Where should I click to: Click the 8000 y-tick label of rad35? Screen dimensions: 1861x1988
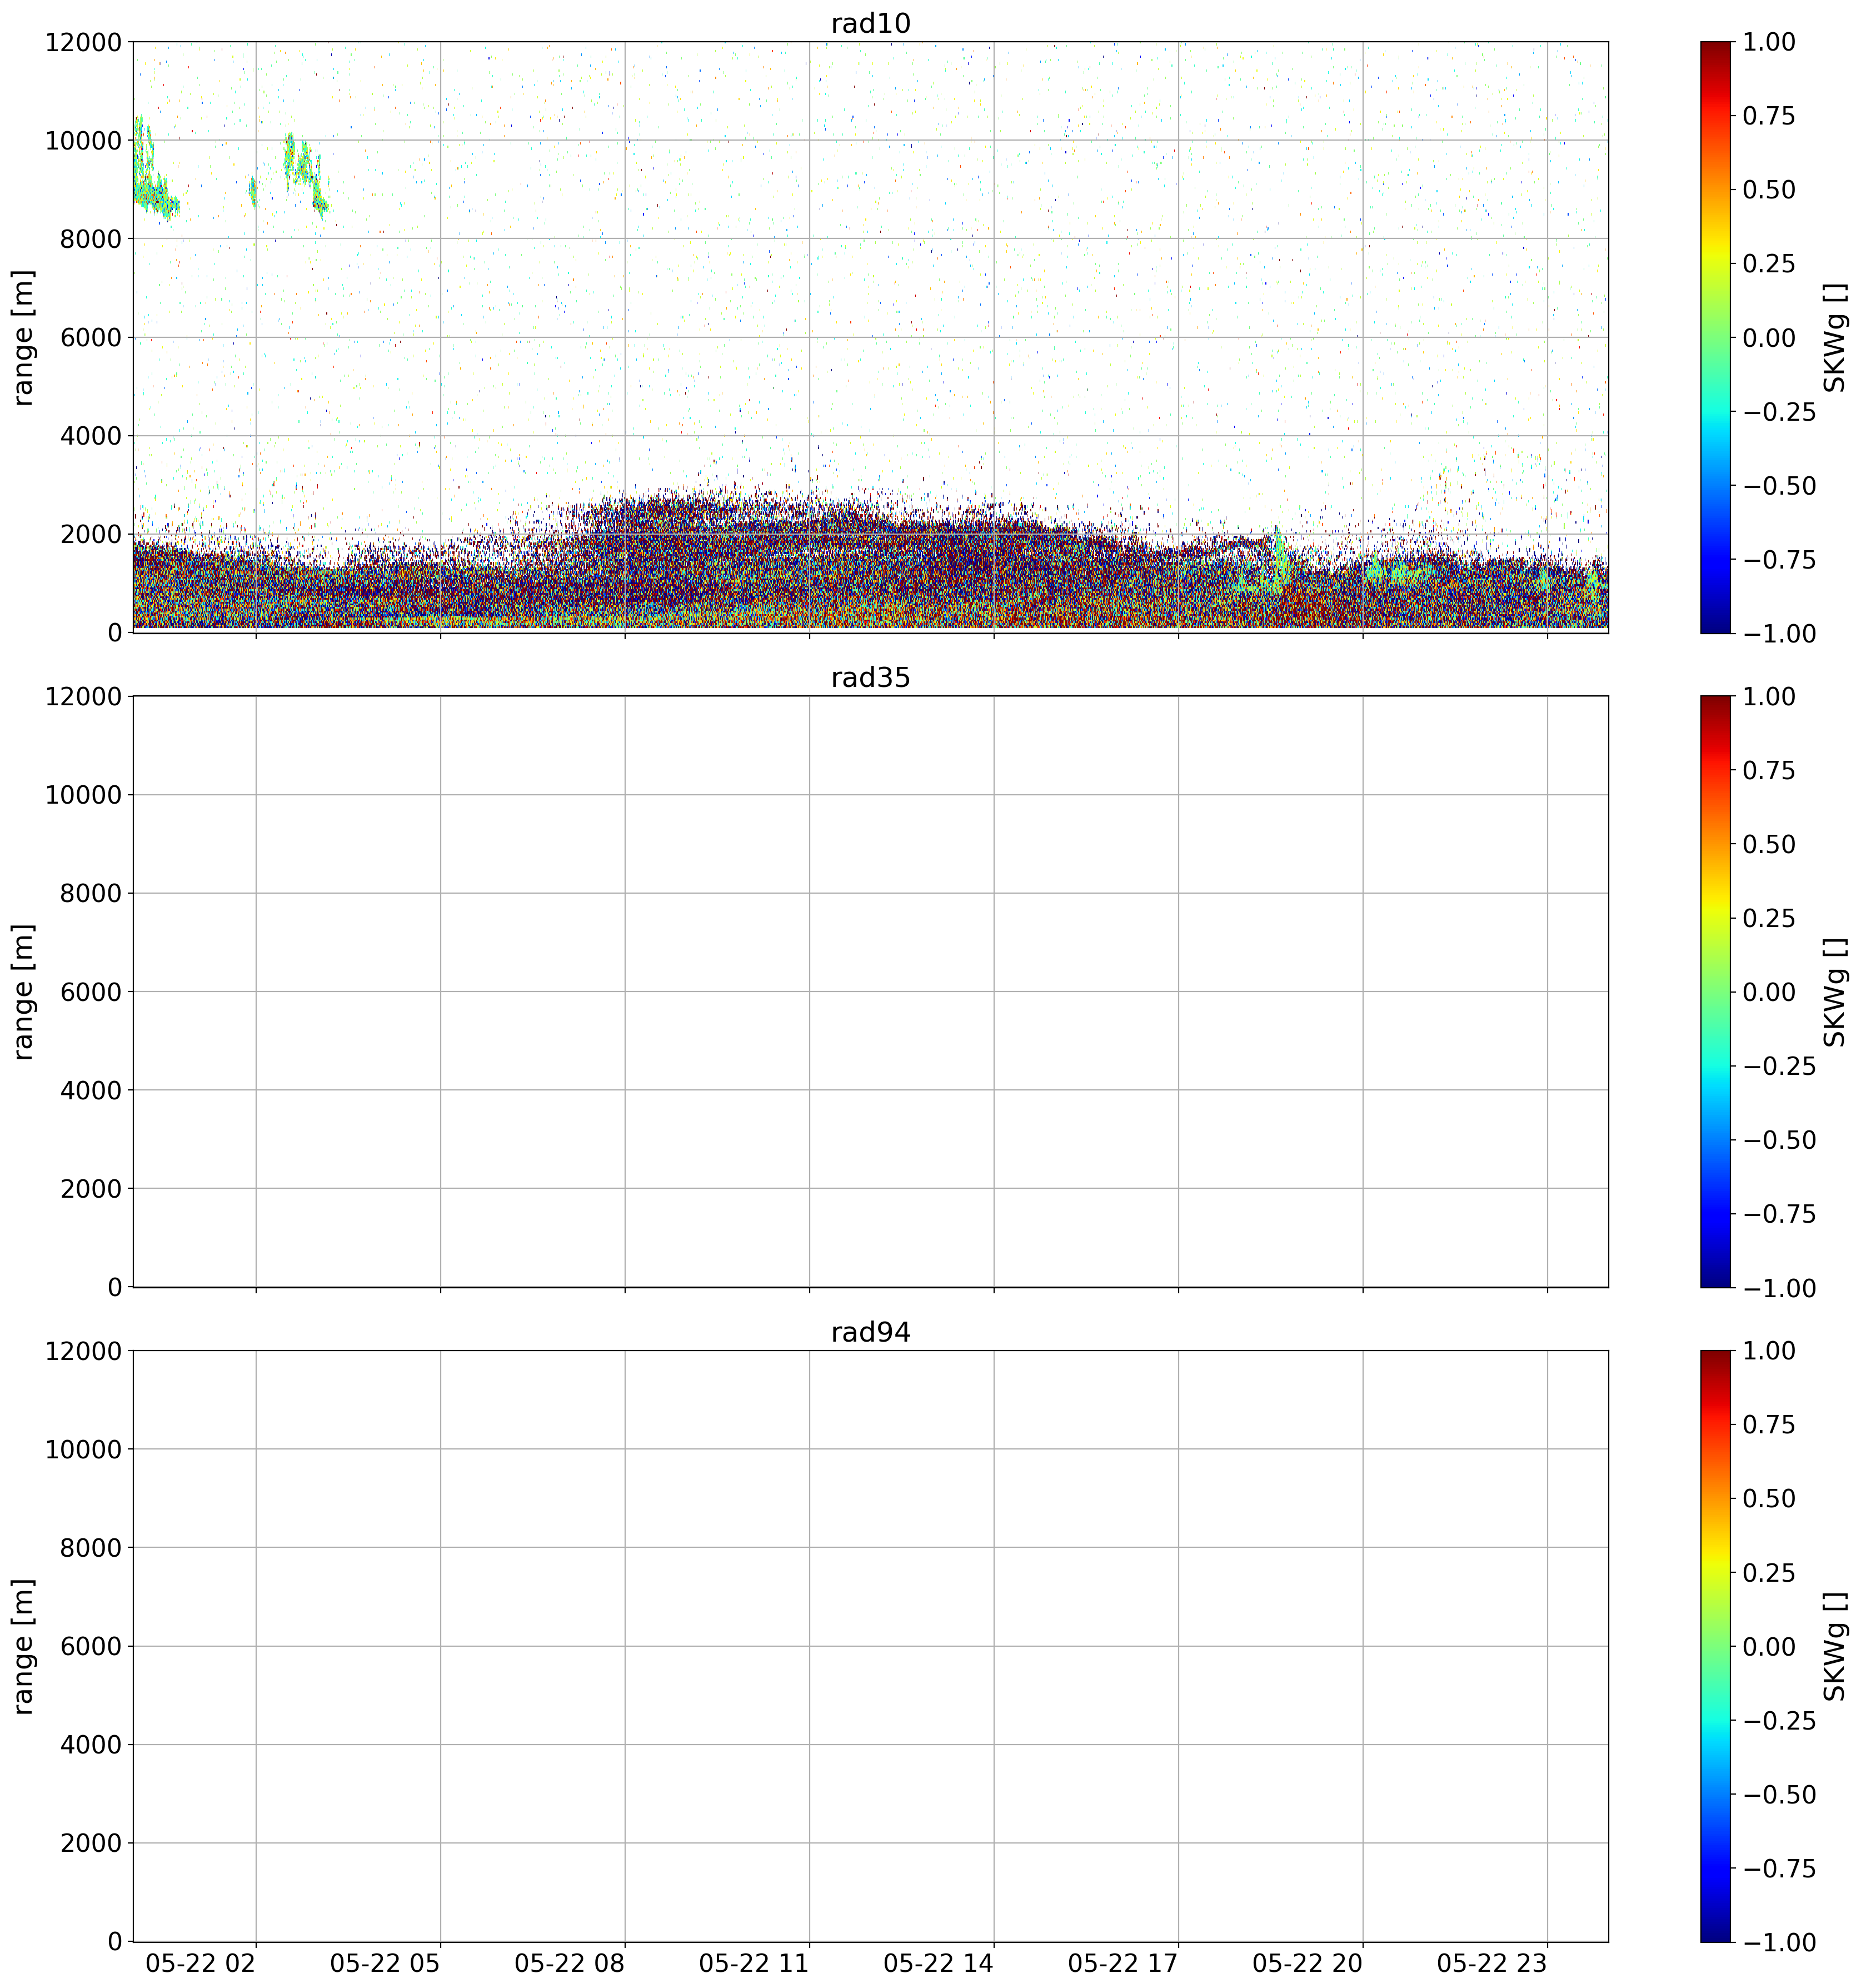(x=91, y=893)
